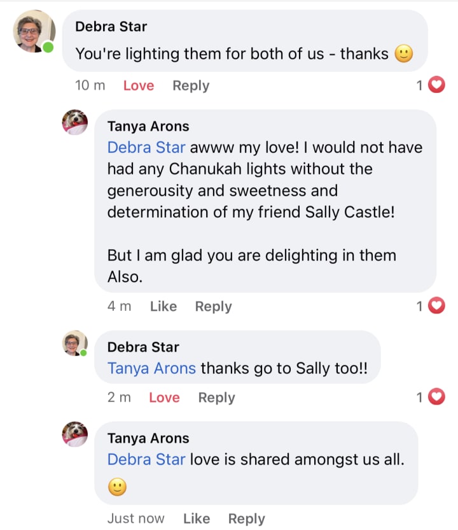Click the '10 m' timestamp
458x530 pixels.
[x=90, y=85]
